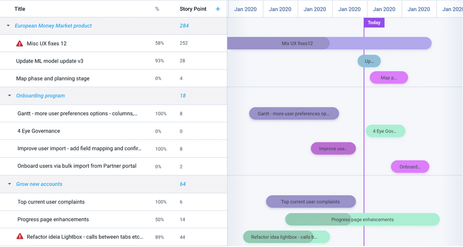Collapse the European Money Market product group
Image resolution: width=463 pixels, height=247 pixels.
tap(8, 26)
